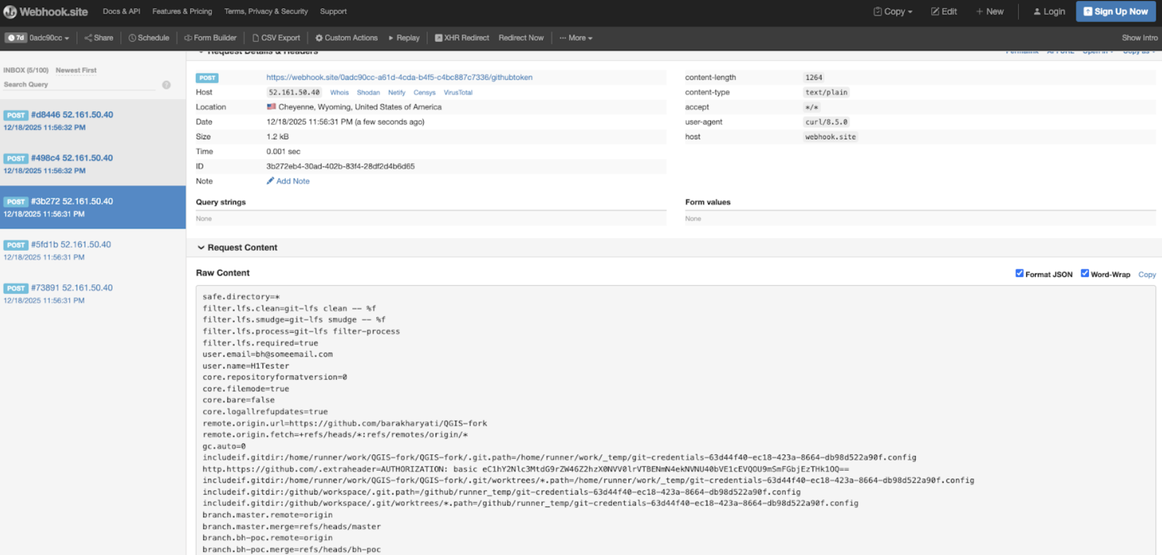Uncheck the Format JSON checkbox
The width and height of the screenshot is (1162, 555).
coord(1019,273)
